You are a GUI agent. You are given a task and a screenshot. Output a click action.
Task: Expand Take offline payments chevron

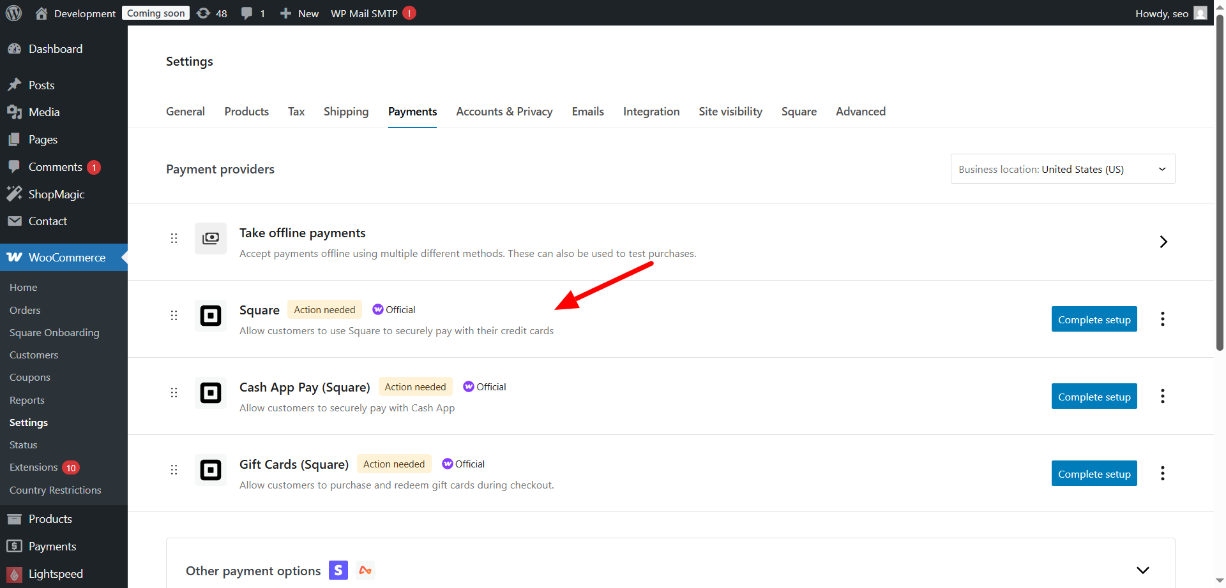pyautogui.click(x=1163, y=242)
